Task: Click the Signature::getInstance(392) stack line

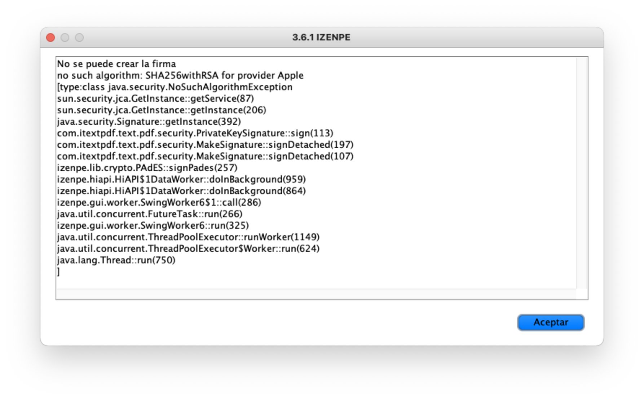Action: tap(149, 122)
